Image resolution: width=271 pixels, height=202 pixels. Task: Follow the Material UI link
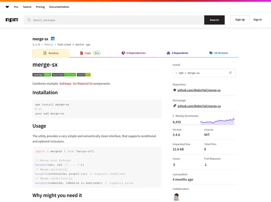pos(85,84)
